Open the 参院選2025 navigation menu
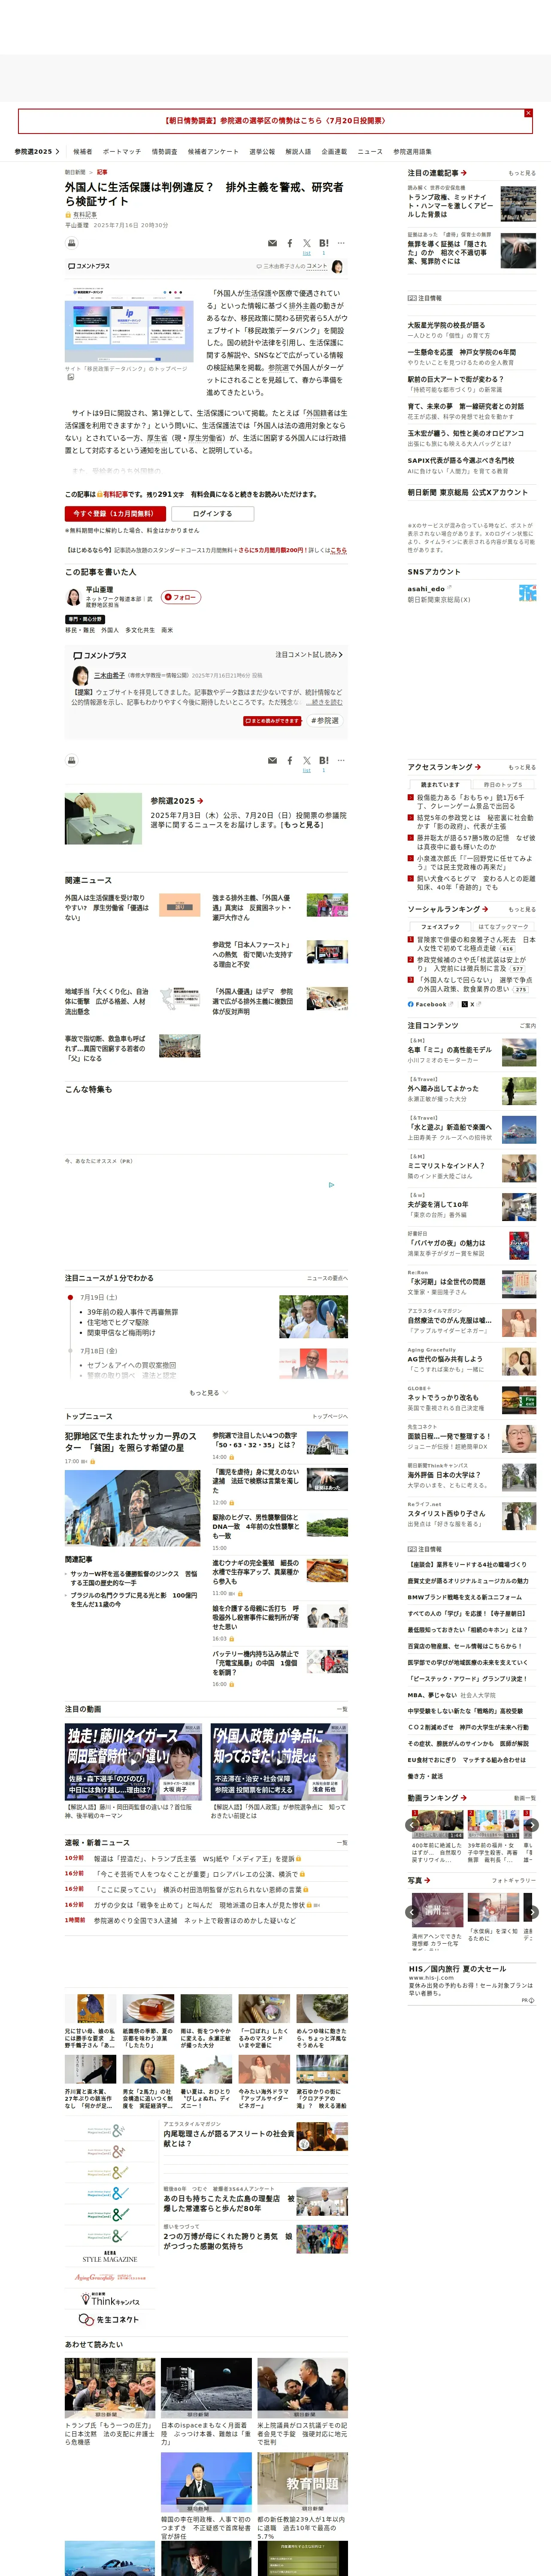Screen dimensions: 551x2576 tap(37, 152)
